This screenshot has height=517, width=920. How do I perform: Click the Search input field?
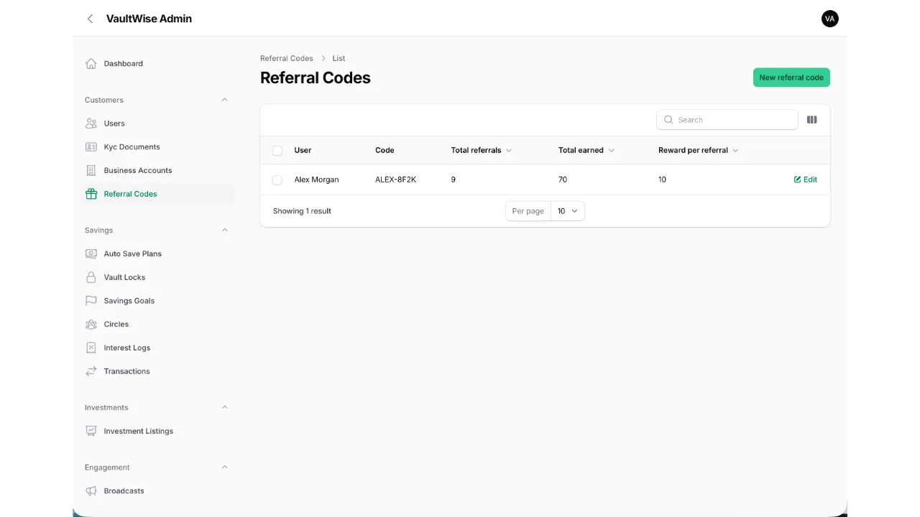[727, 120]
